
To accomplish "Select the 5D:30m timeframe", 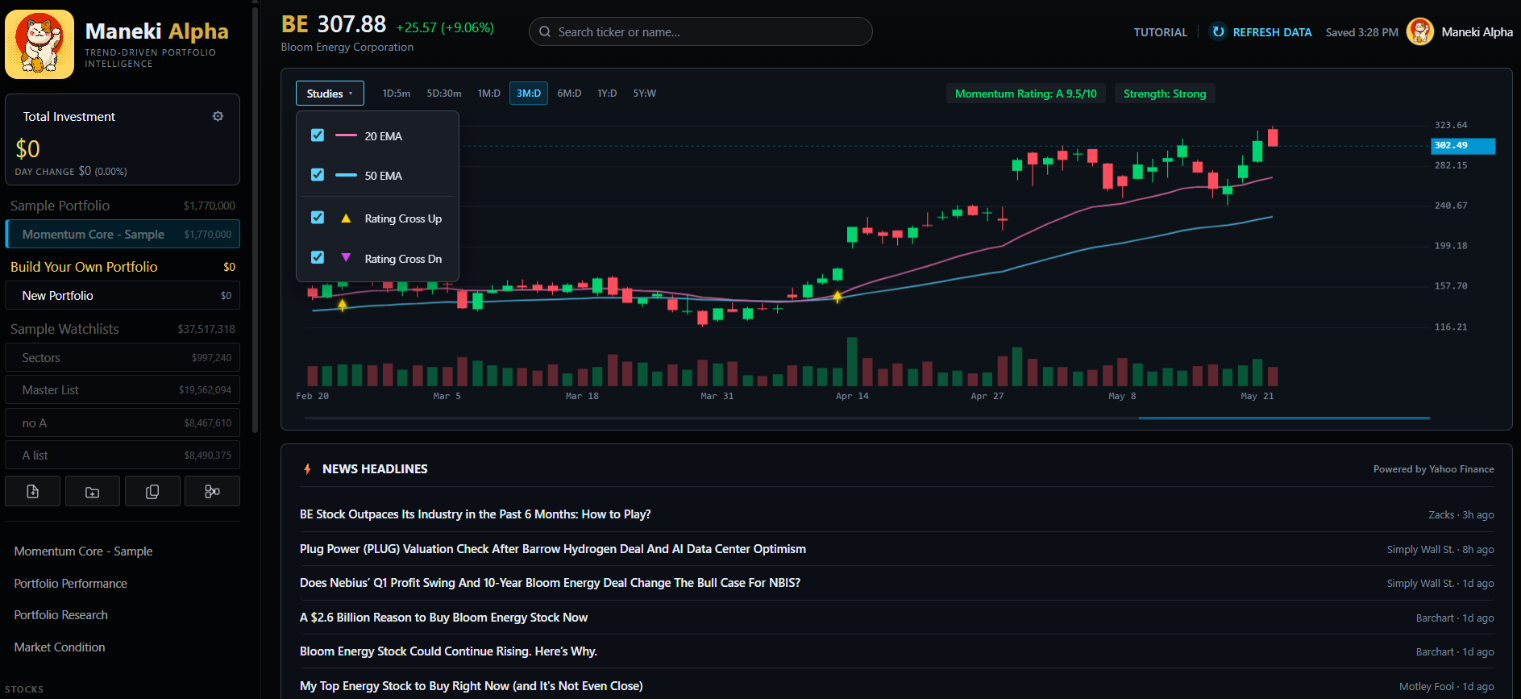I will click(444, 94).
